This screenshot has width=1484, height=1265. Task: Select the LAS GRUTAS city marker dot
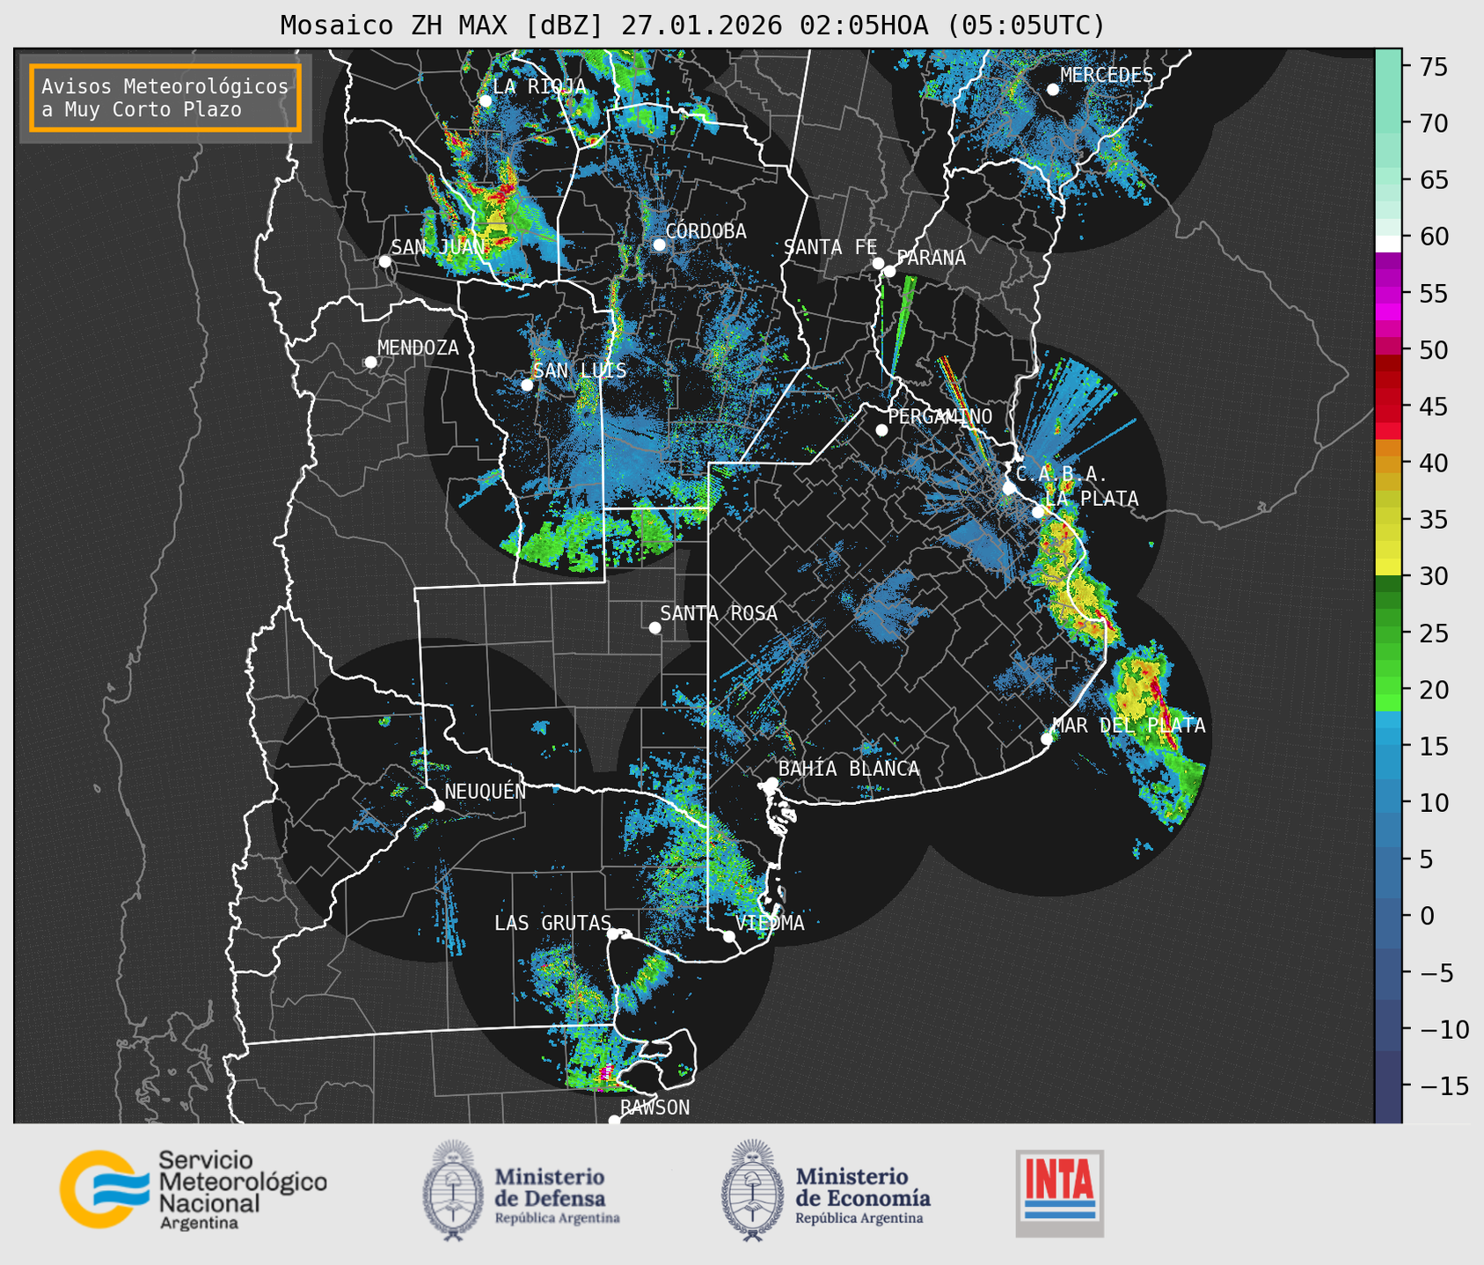613,933
